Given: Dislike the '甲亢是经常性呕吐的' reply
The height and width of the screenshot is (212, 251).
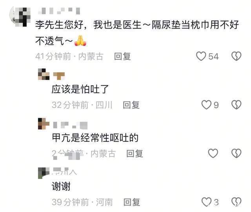Looking at the screenshot, I should pos(236,153).
